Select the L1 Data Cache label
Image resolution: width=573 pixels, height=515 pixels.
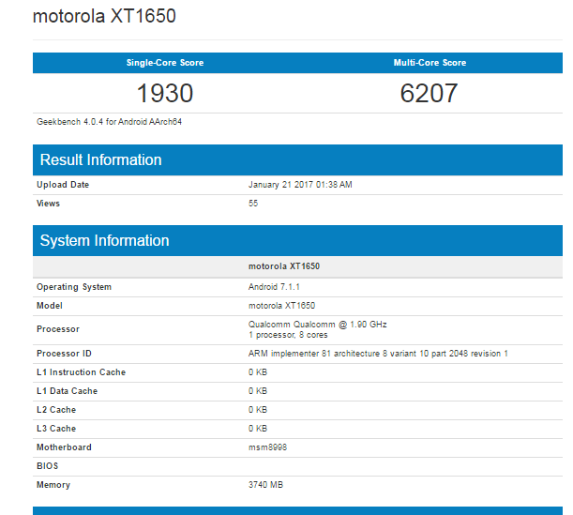click(x=67, y=391)
